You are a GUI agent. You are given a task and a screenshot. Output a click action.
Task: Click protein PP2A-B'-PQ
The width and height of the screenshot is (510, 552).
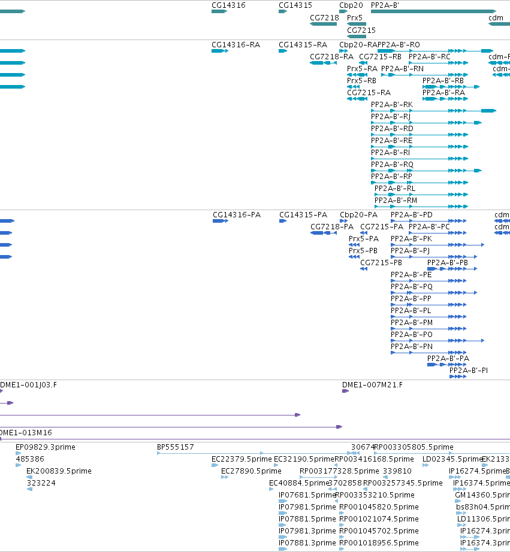(x=412, y=287)
